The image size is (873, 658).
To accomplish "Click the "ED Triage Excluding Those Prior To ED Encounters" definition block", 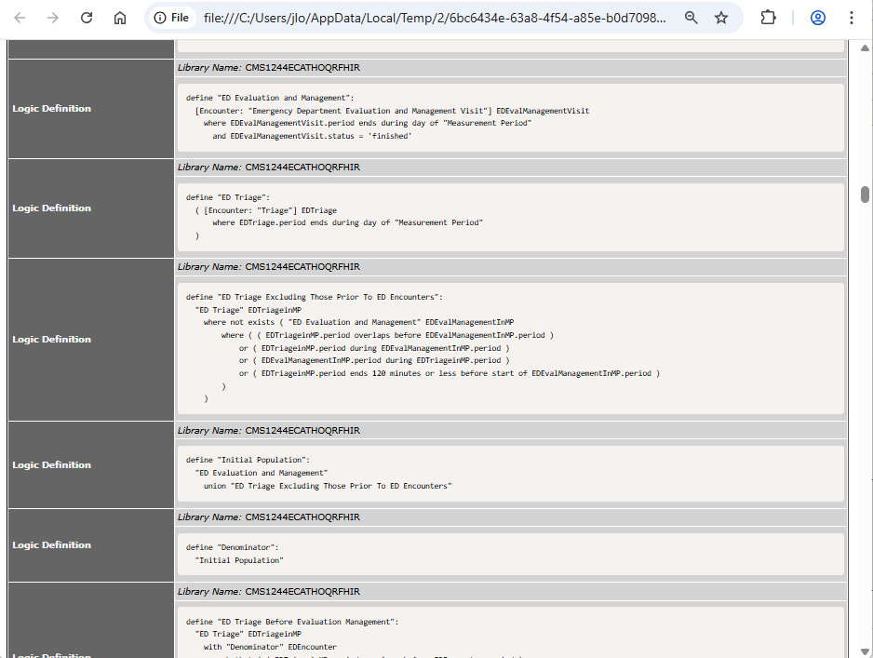I will point(510,348).
